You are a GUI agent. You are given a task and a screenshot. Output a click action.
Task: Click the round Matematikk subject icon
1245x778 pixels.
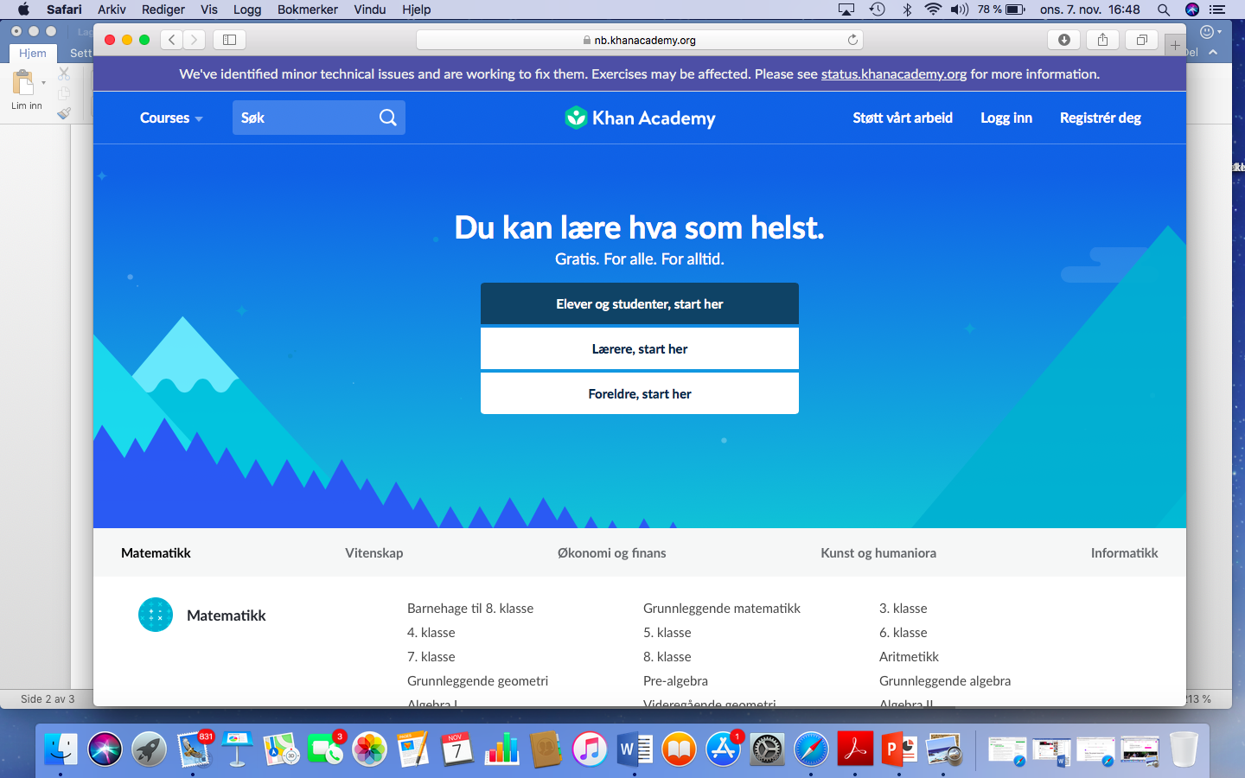(x=156, y=615)
